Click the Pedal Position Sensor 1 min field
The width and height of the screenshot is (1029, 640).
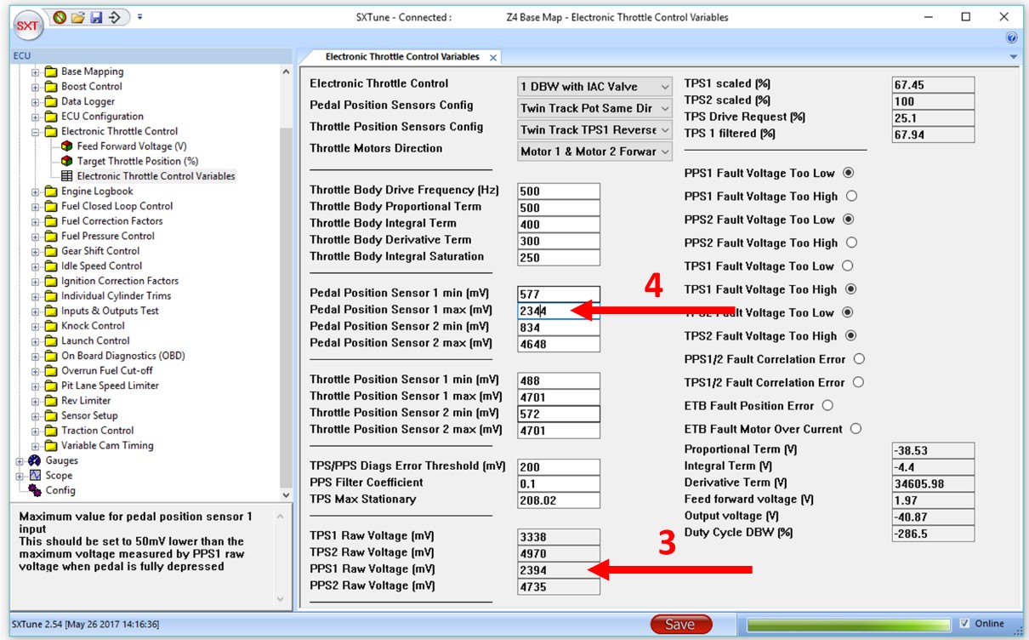[558, 294]
